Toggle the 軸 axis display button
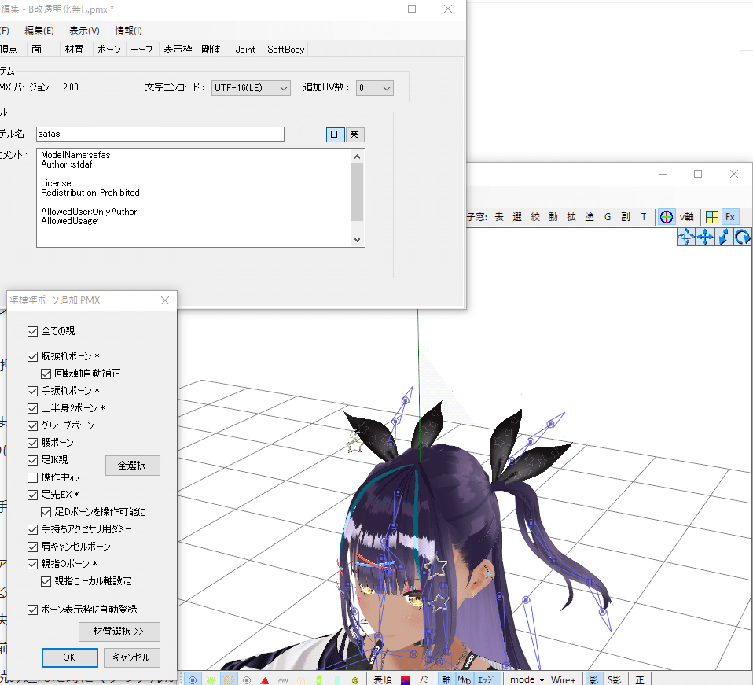The image size is (753, 685). click(x=446, y=678)
